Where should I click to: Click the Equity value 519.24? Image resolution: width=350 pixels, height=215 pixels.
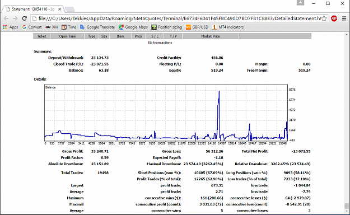coord(217,71)
